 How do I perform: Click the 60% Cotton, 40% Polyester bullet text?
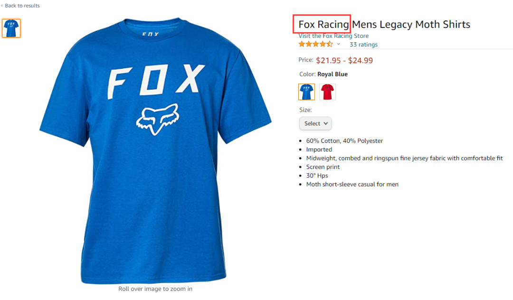tap(344, 141)
